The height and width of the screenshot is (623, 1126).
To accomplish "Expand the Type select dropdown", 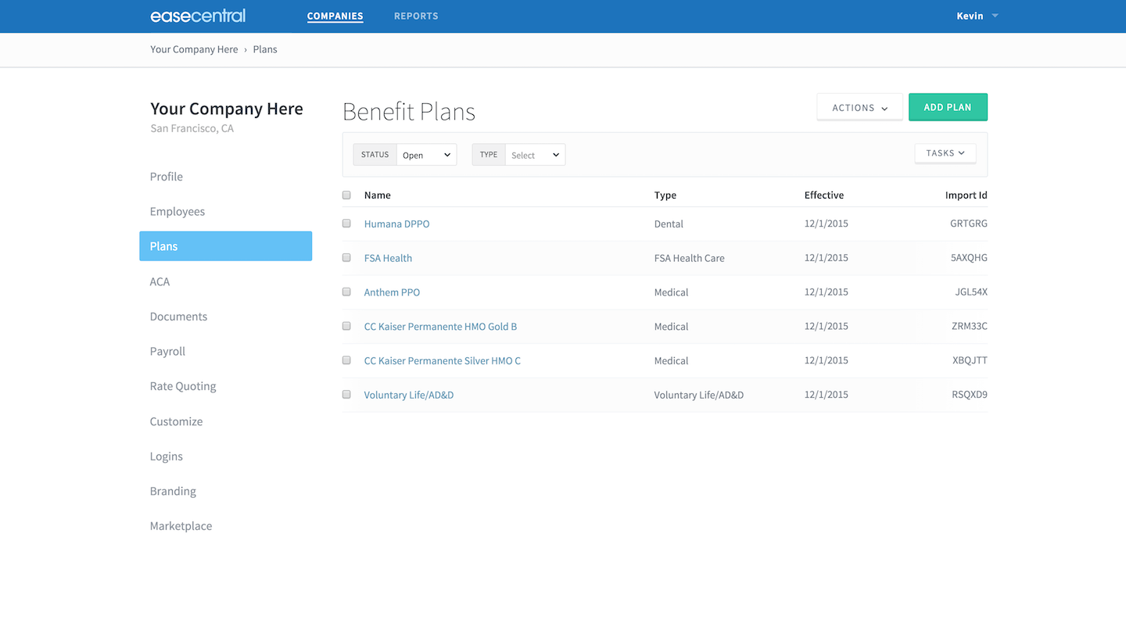I will (535, 155).
